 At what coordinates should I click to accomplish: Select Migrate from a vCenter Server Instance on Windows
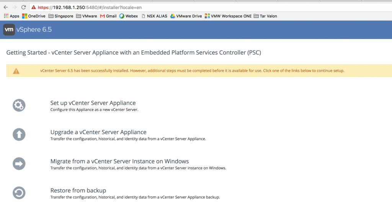pos(119,161)
